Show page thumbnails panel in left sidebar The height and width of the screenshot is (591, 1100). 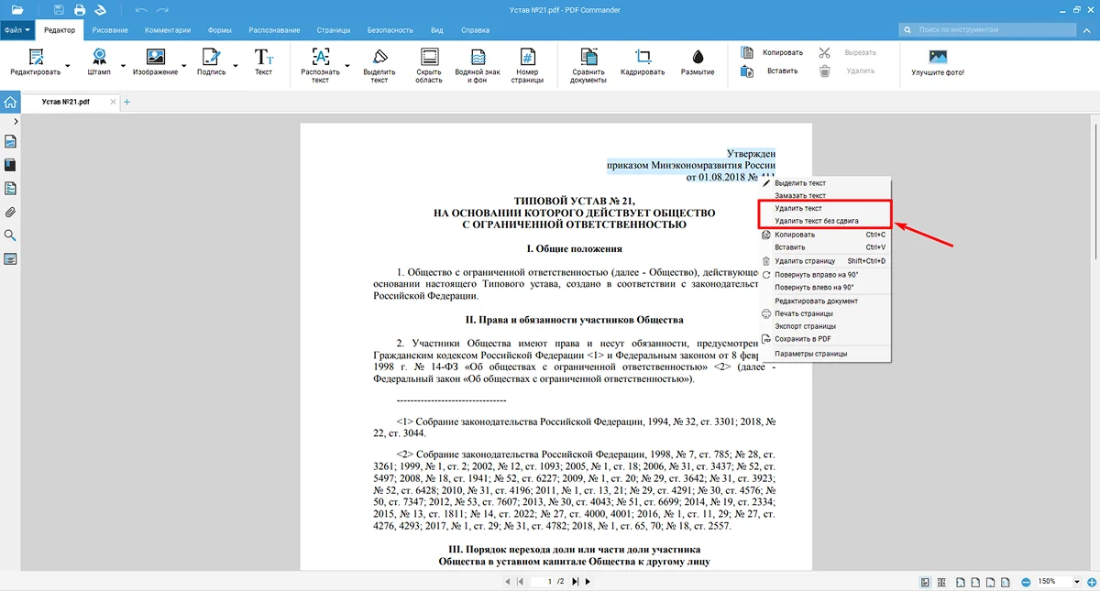coord(10,141)
